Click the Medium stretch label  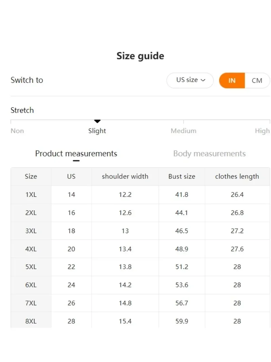tap(183, 131)
